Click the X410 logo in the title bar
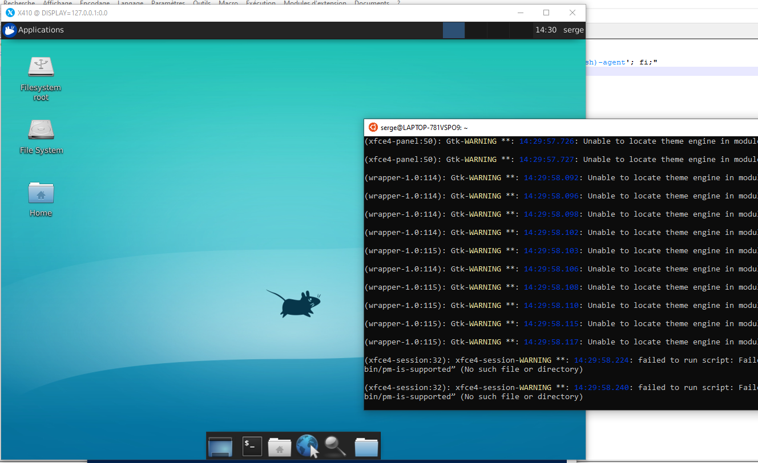 coord(10,13)
